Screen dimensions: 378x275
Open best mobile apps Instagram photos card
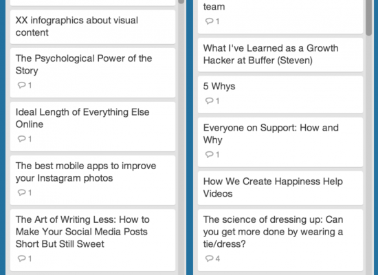click(93, 180)
